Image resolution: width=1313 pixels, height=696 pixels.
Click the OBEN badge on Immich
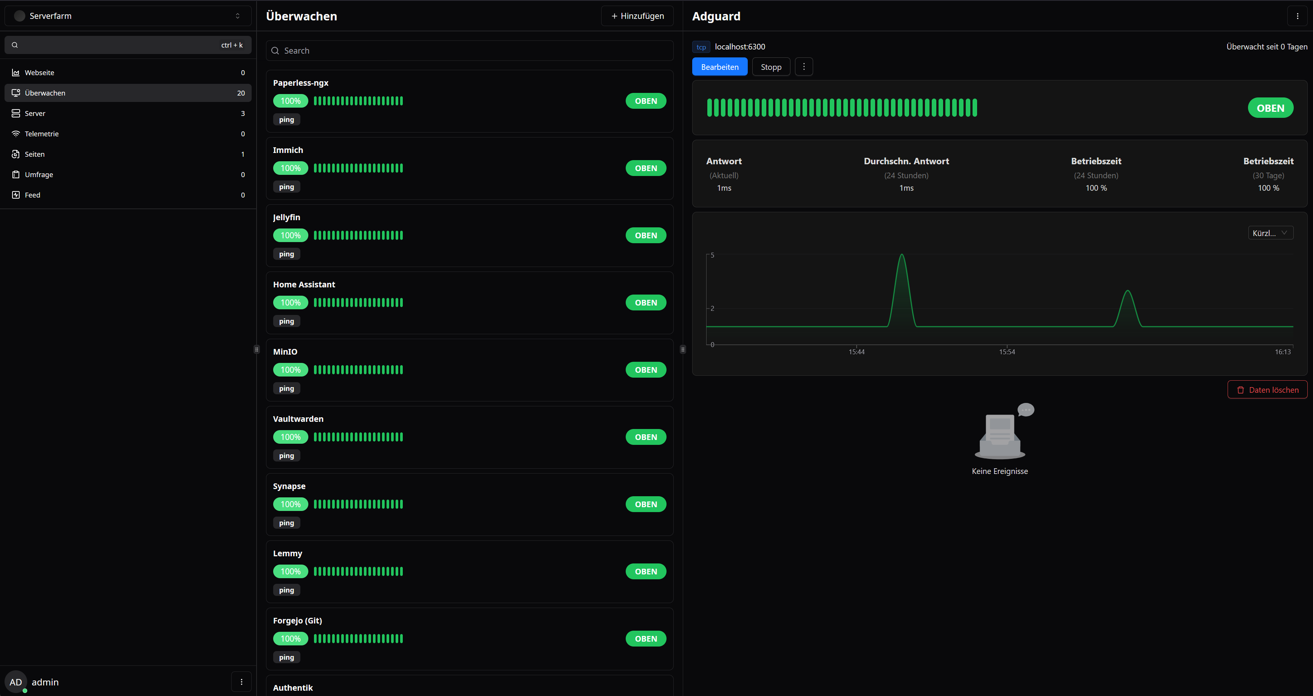click(646, 168)
